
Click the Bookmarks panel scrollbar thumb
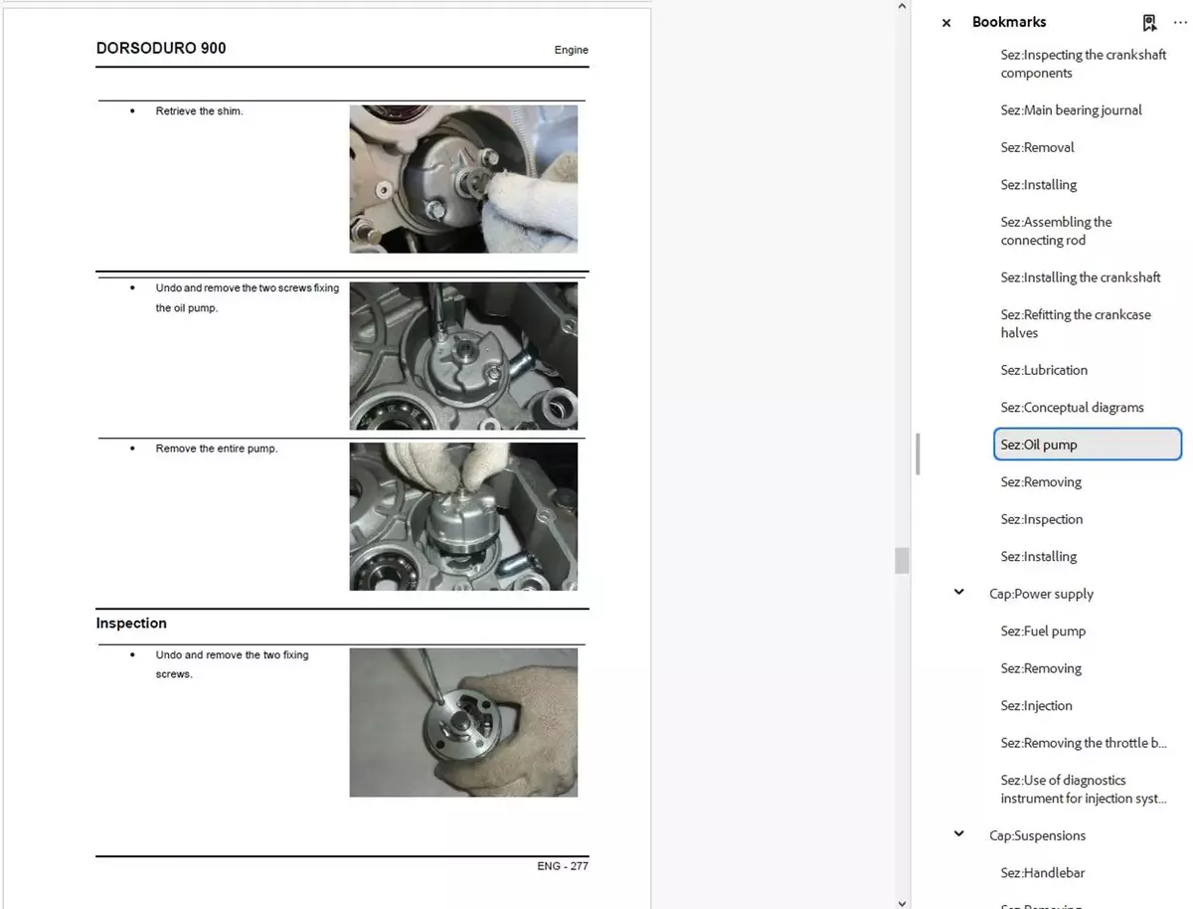918,454
